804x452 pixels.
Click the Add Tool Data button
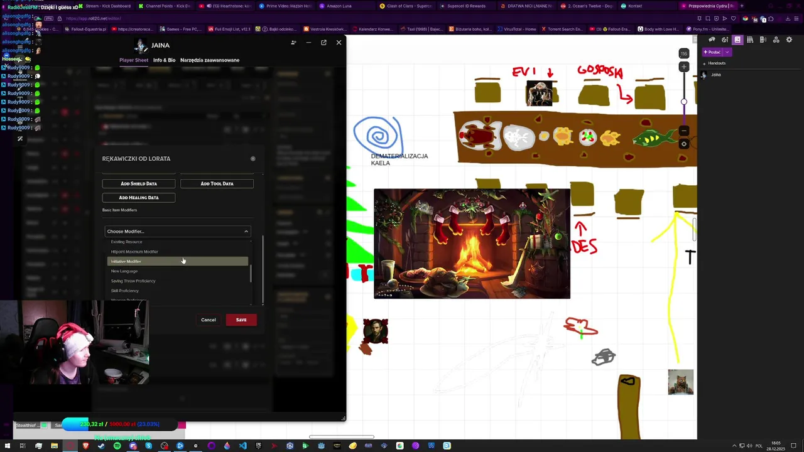[217, 183]
